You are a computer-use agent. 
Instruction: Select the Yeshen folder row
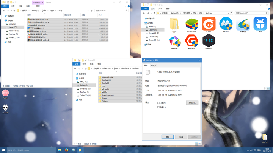(x=120, y=101)
